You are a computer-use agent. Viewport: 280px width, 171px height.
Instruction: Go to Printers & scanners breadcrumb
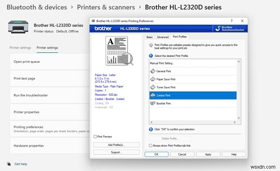[x=106, y=7]
